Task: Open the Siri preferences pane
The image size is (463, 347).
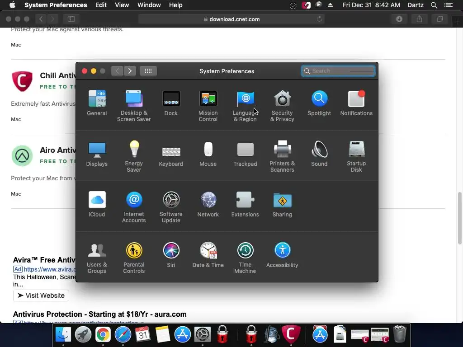Action: 171,255
